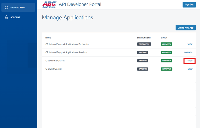Open the View link for CP2AnotherQATest
200x128 pixels.
[190, 61]
